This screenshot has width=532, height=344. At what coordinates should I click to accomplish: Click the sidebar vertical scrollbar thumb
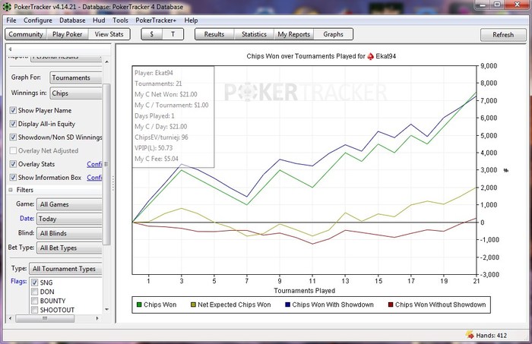pyautogui.click(x=106, y=164)
